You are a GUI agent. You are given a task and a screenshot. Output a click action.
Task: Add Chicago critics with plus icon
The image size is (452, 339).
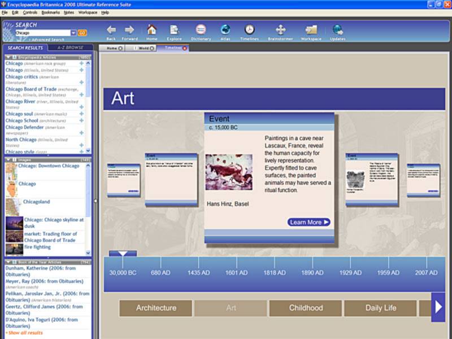pos(81,82)
